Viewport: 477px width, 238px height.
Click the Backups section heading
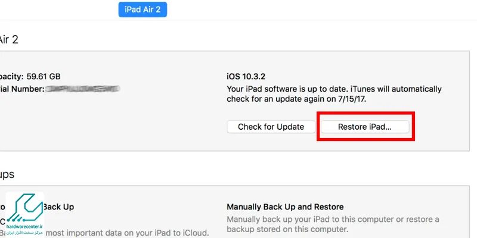pyautogui.click(x=7, y=174)
